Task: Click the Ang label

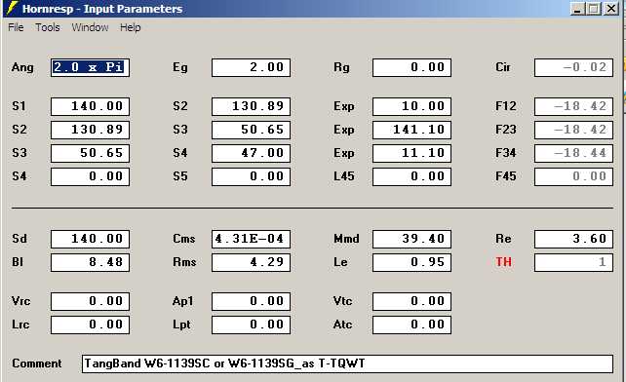Action: 22,67
